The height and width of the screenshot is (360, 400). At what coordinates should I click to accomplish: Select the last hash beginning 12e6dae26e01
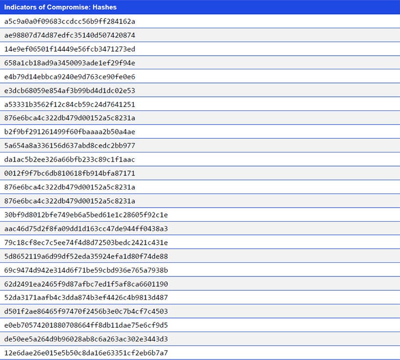pyautogui.click(x=86, y=353)
